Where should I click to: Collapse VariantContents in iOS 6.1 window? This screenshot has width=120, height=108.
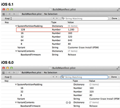[16, 51]
